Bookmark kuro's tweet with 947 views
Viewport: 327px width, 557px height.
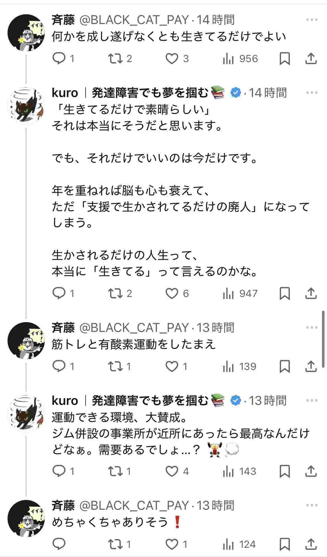coord(285,294)
